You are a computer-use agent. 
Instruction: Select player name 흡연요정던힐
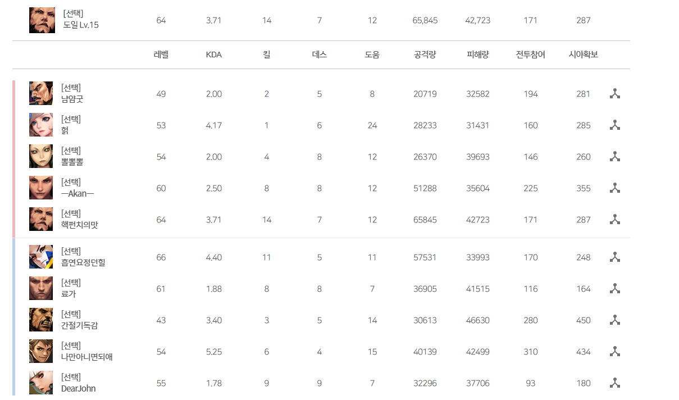[x=83, y=262]
